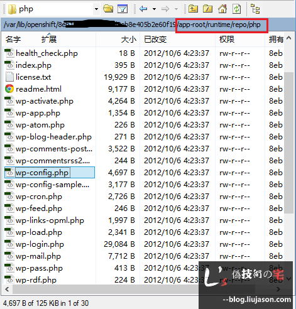Select readme.html Chrome icon
The width and height of the screenshot is (296, 309).
[9, 89]
